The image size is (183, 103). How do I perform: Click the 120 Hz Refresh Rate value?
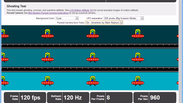(73, 98)
